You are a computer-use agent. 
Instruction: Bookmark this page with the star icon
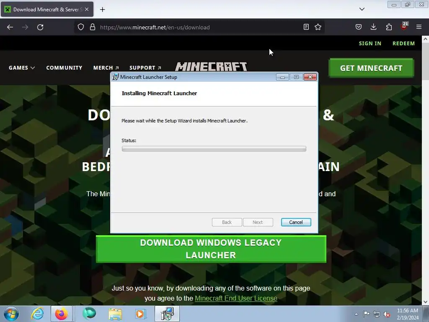pos(318,27)
